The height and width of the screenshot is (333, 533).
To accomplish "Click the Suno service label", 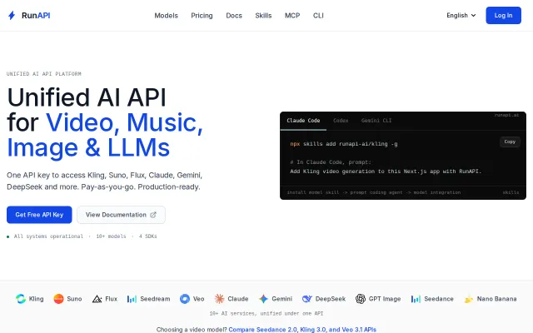I will (x=74, y=299).
